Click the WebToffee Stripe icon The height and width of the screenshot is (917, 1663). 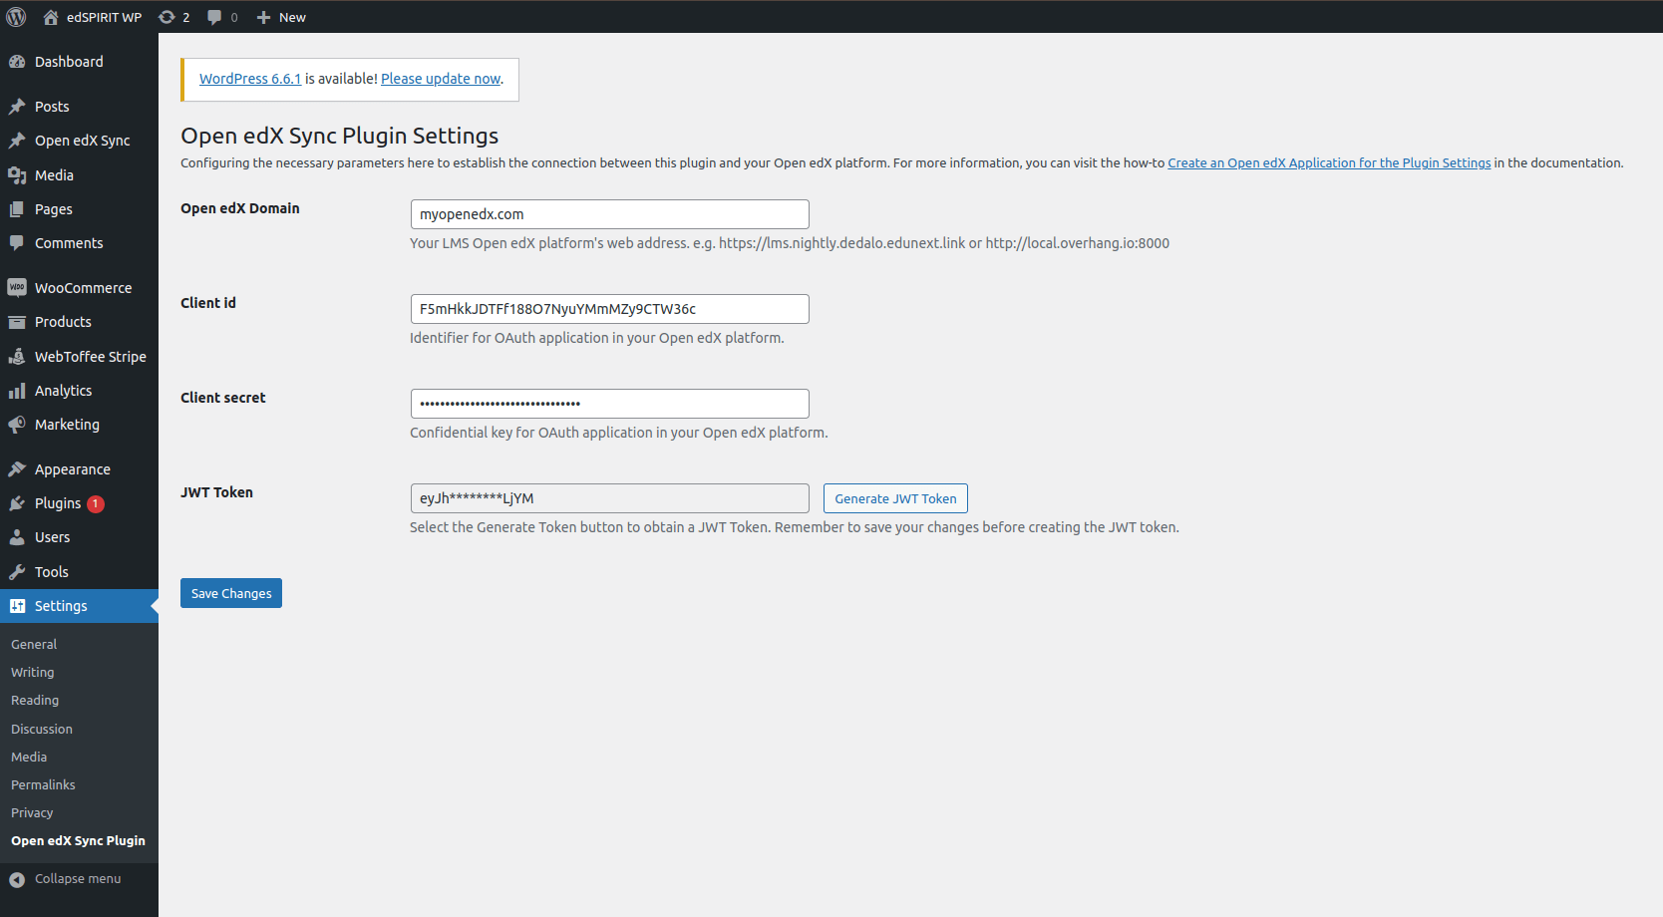point(17,357)
